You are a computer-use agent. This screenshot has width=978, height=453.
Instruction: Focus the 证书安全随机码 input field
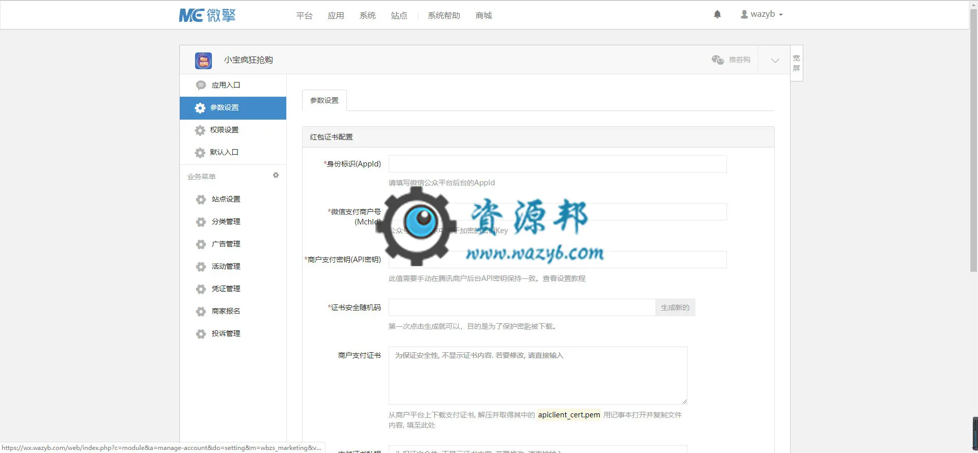pyautogui.click(x=522, y=307)
